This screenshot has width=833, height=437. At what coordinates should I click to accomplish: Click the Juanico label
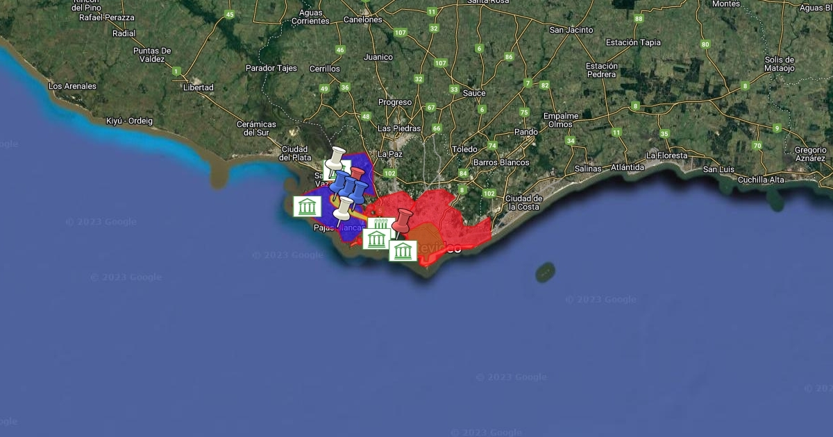coord(378,57)
